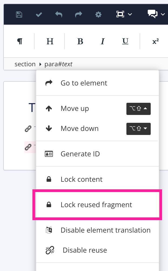This screenshot has width=168, height=271.
Task: Click the reused fragment chain link icon
Action: pyautogui.click(x=28, y=147)
